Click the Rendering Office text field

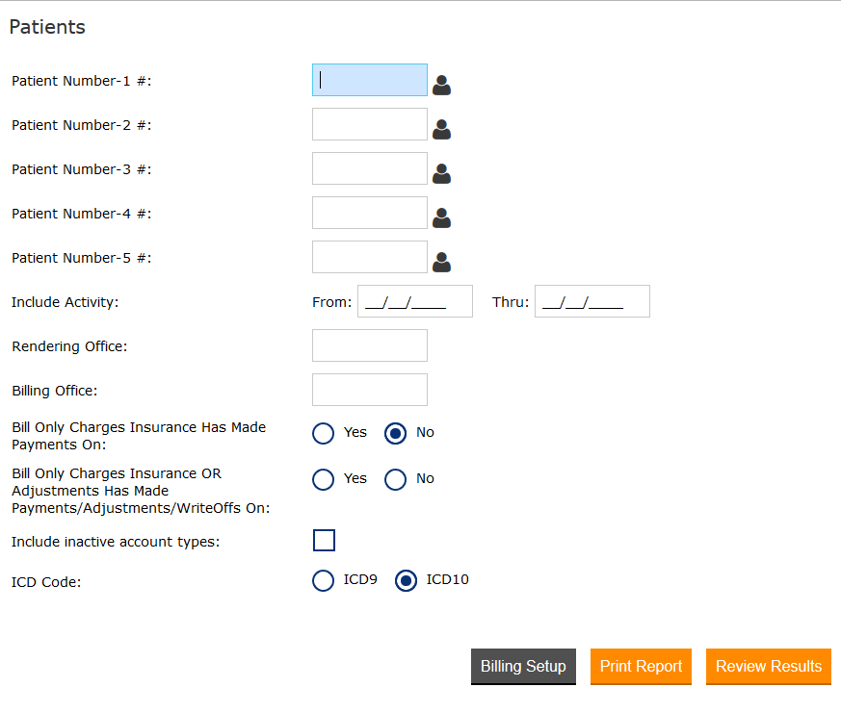(370, 345)
